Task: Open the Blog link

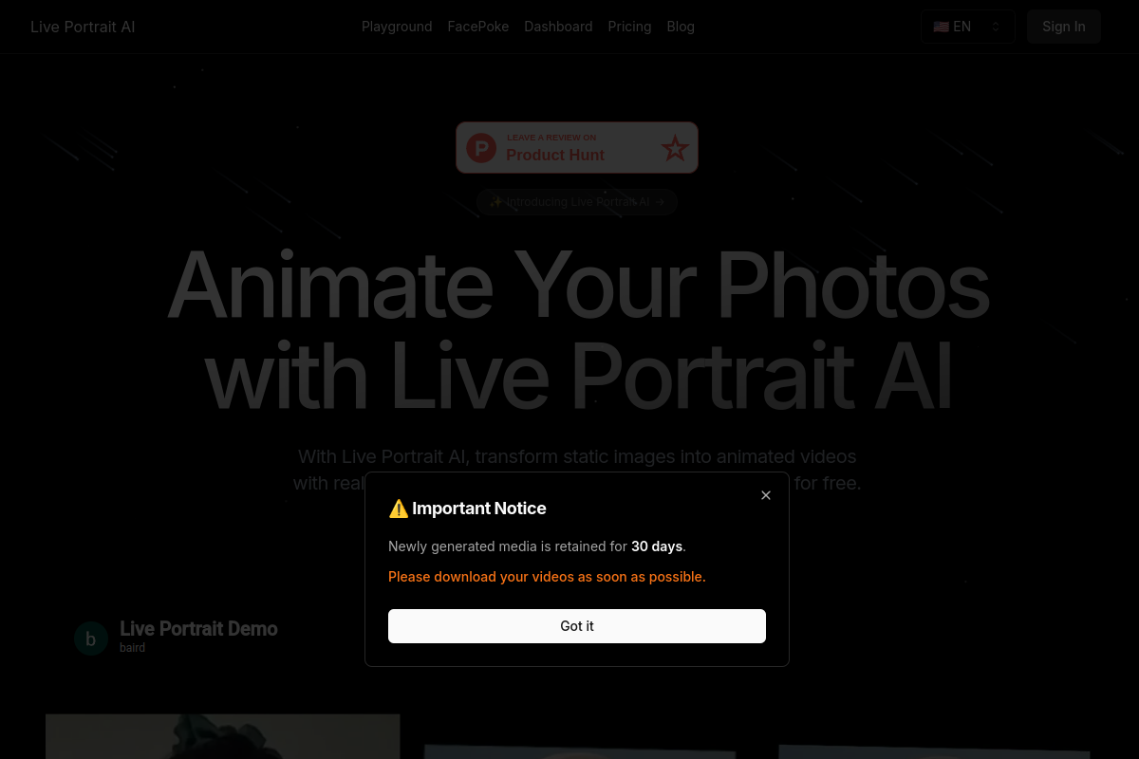Action: coord(681,27)
